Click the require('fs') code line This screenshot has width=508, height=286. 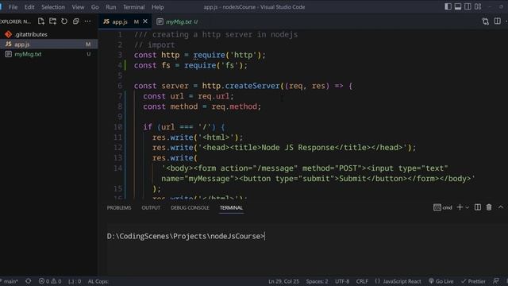tap(190, 65)
